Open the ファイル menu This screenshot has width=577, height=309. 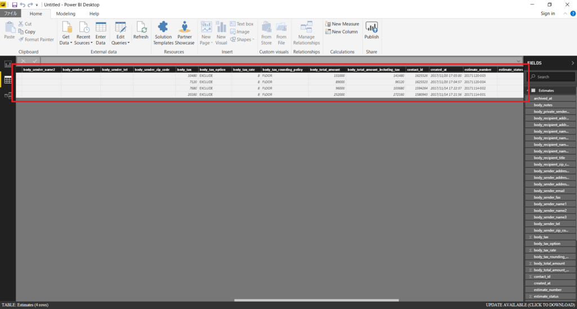tap(10, 14)
